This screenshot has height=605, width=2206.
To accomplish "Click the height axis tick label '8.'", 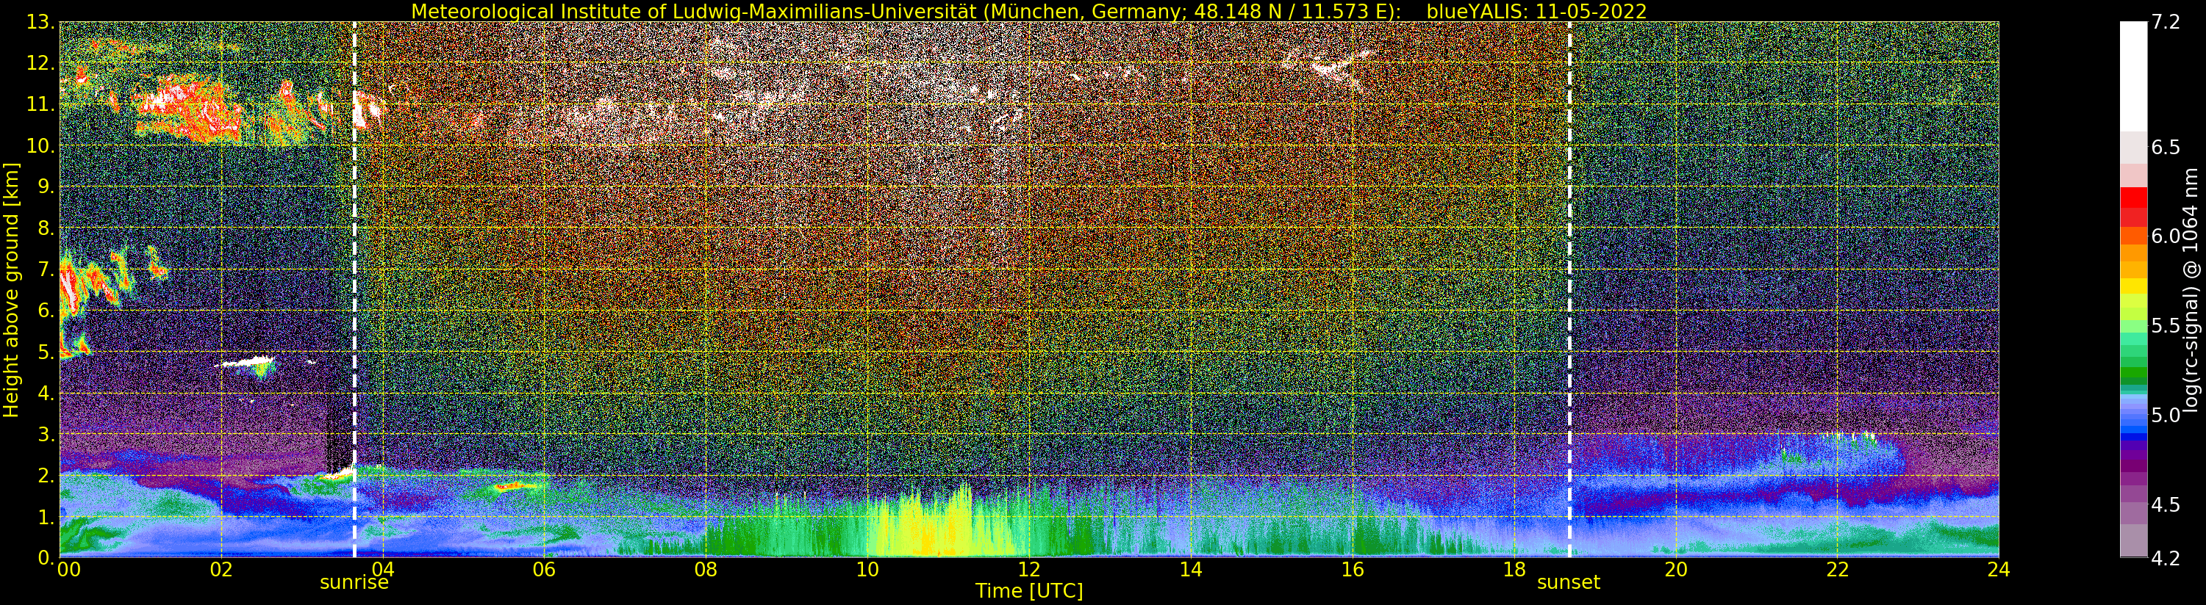I will point(46,228).
